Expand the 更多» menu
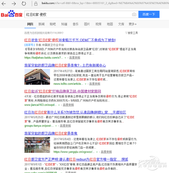The width and height of the screenshot is (169, 173). click(x=133, y=24)
